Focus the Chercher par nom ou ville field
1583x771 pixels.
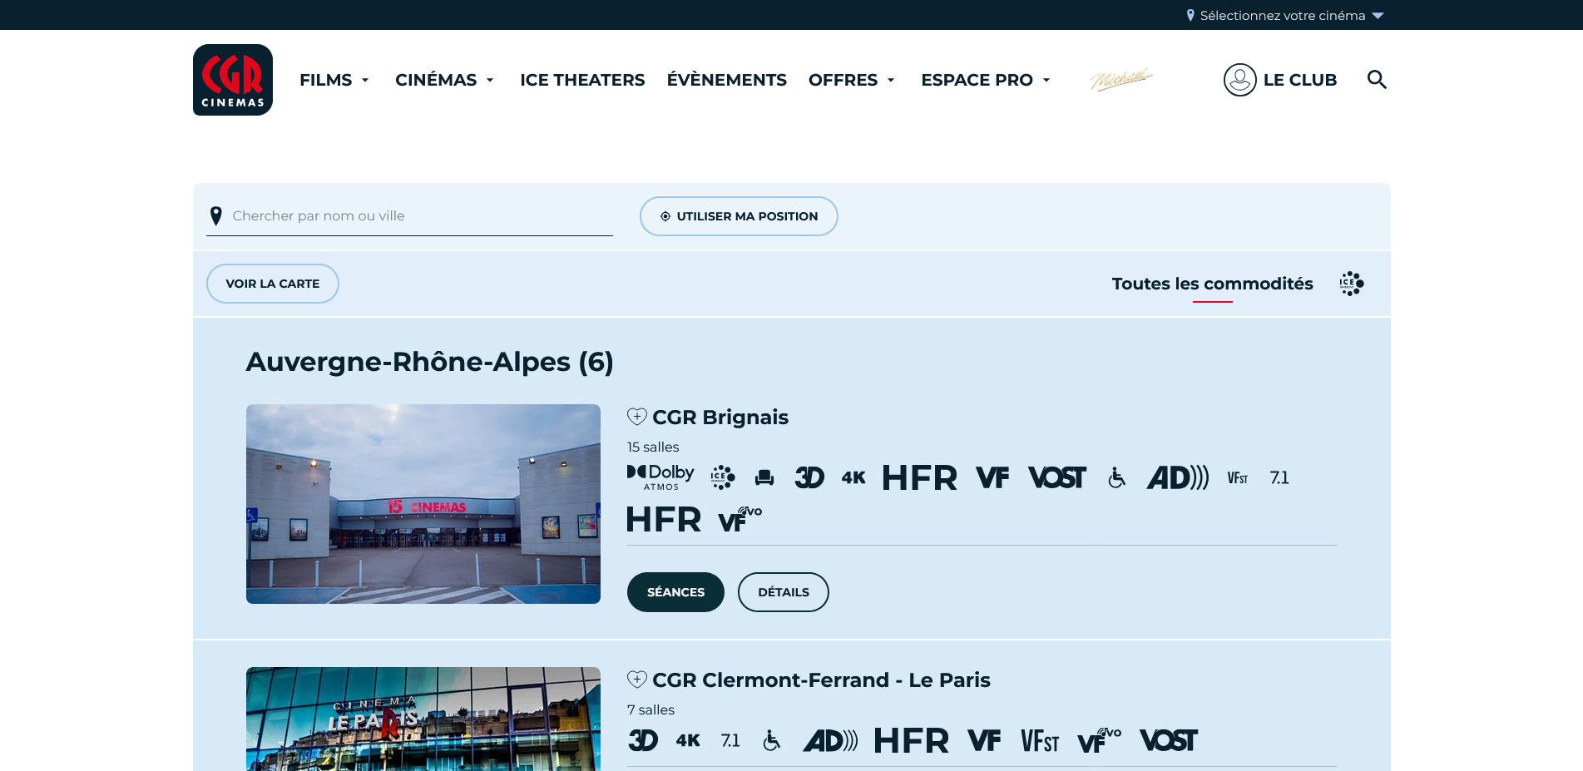(x=409, y=216)
